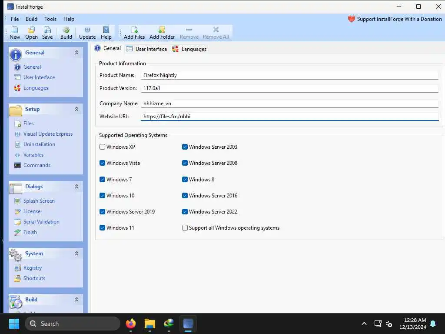
Task: Toggle Windows 8 checkbox
Action: point(185,180)
